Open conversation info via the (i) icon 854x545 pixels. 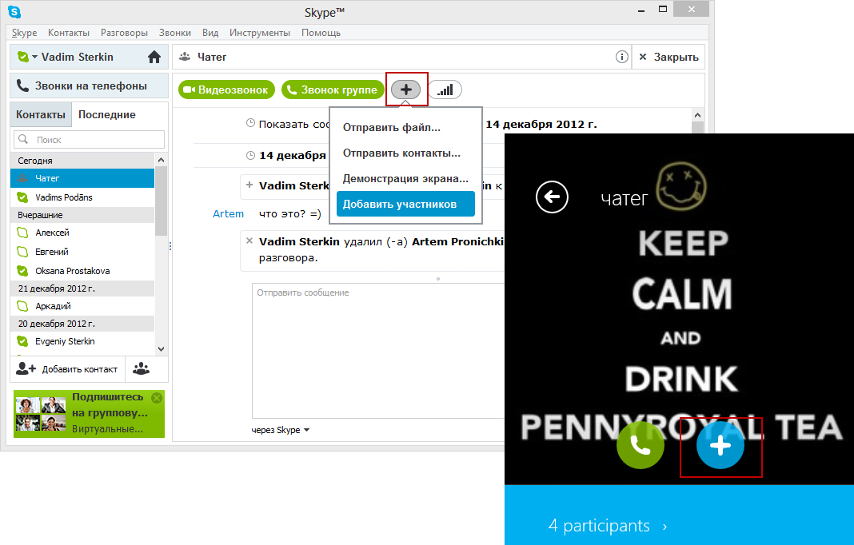click(621, 57)
